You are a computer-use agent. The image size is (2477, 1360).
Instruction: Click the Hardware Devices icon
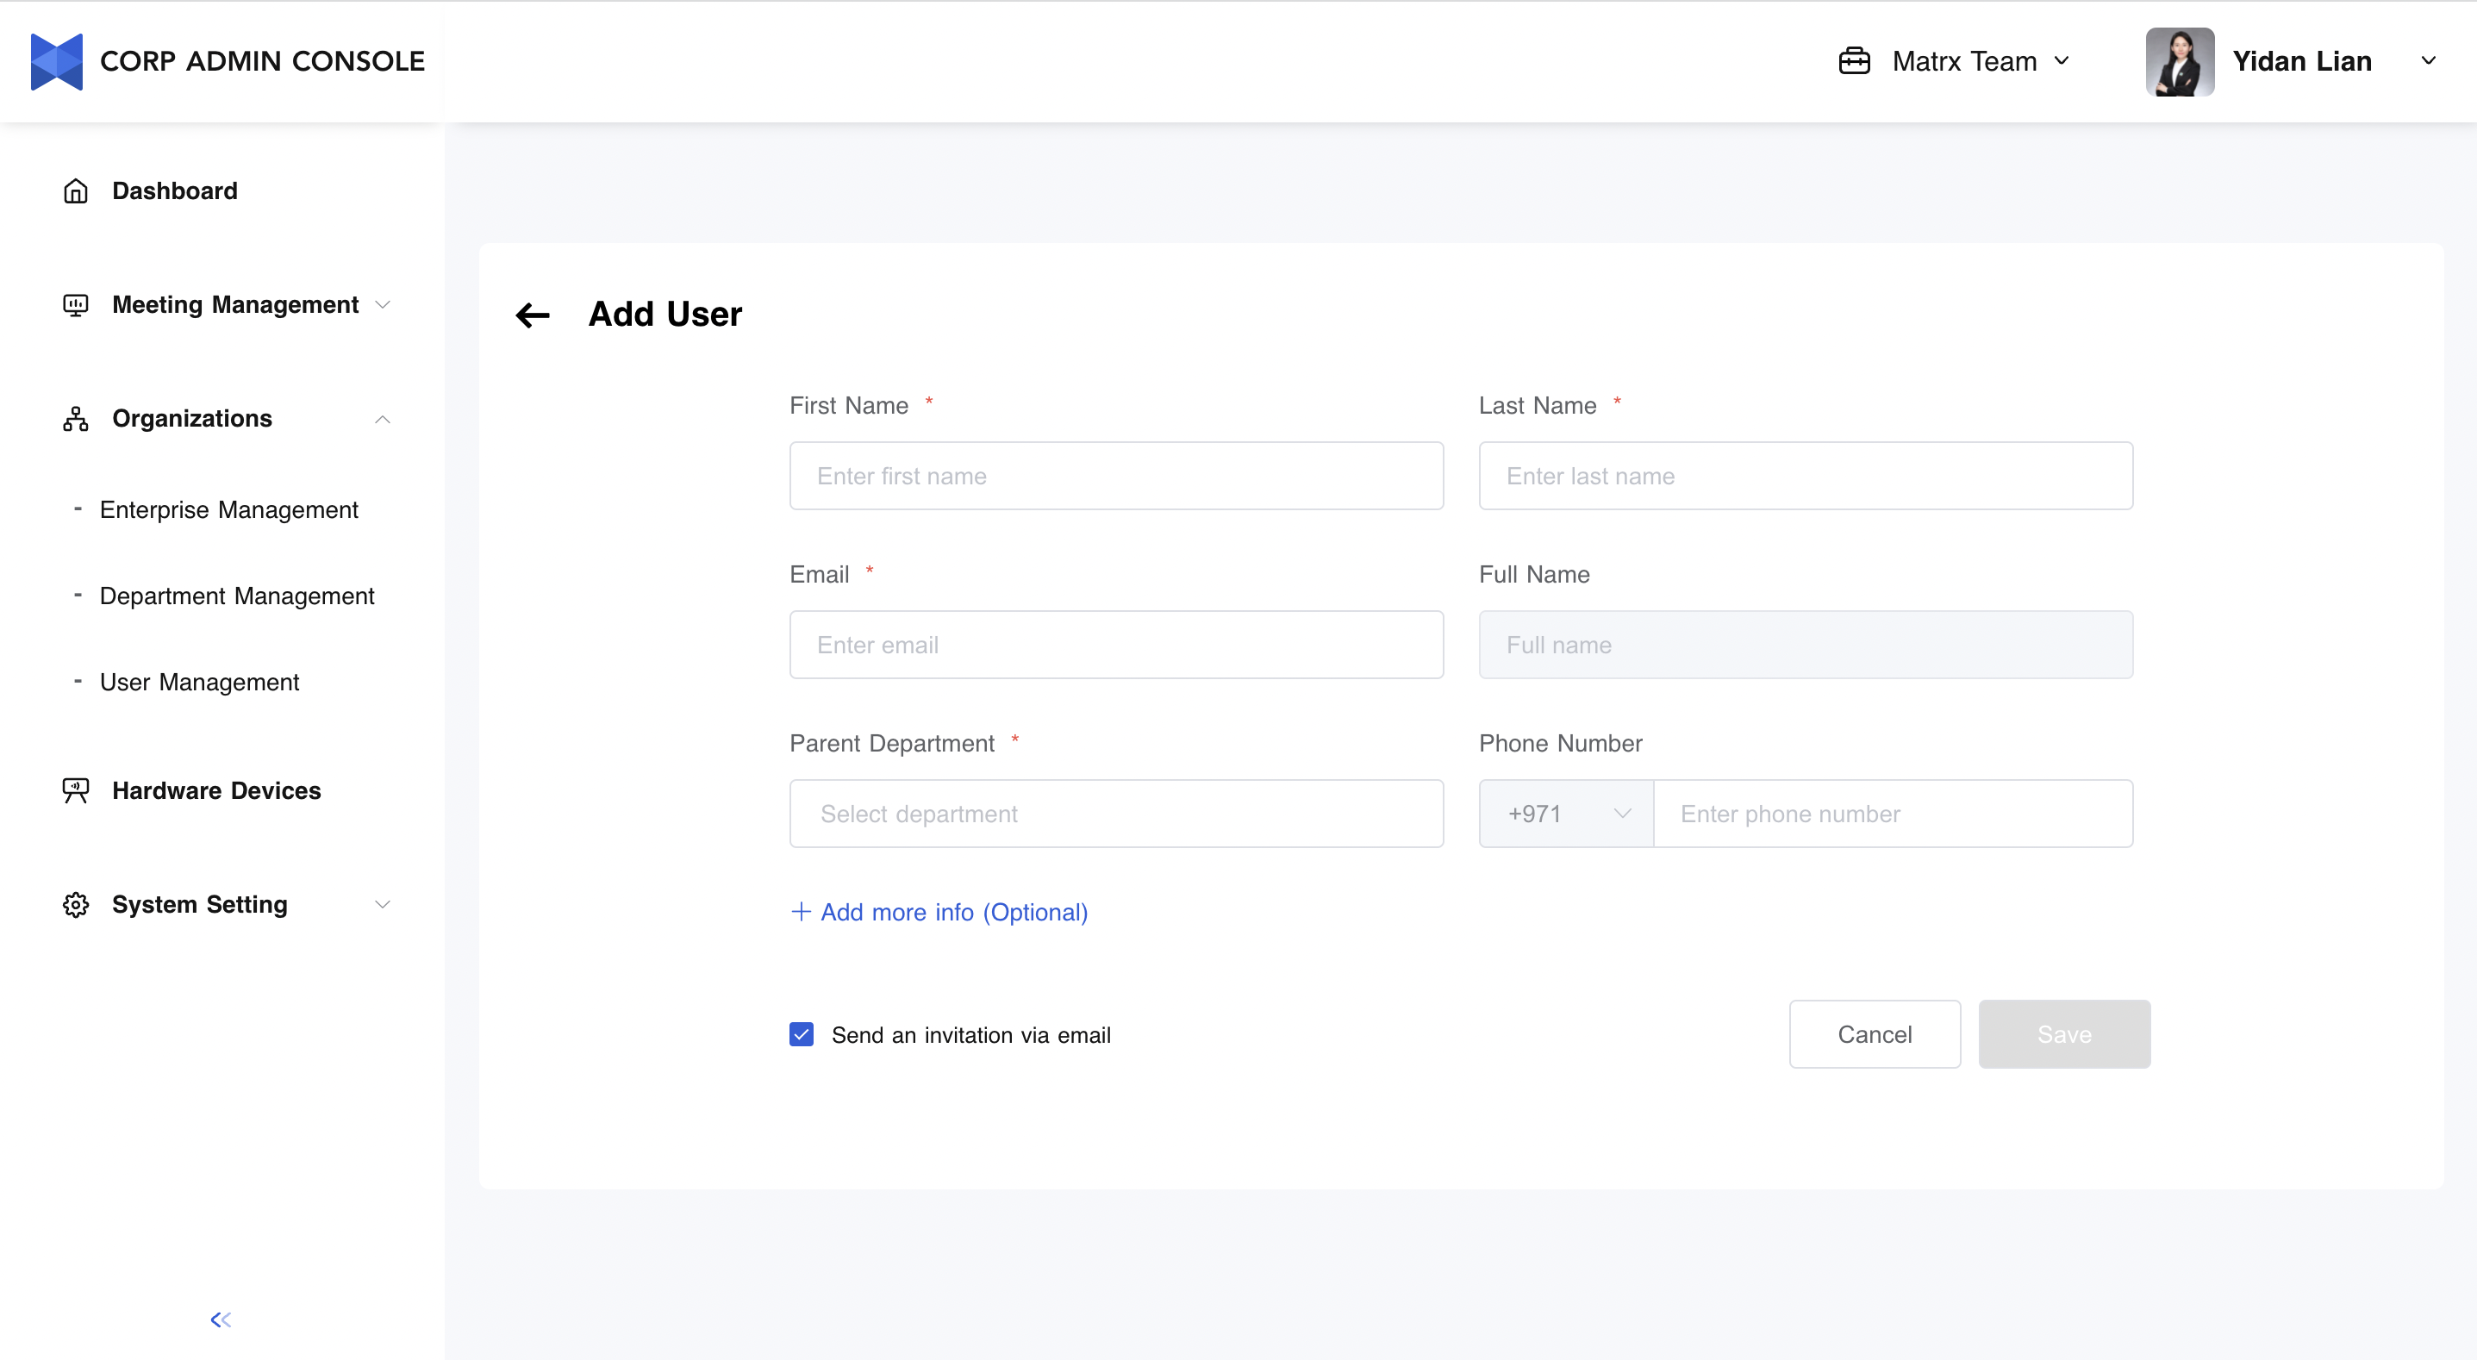[75, 790]
